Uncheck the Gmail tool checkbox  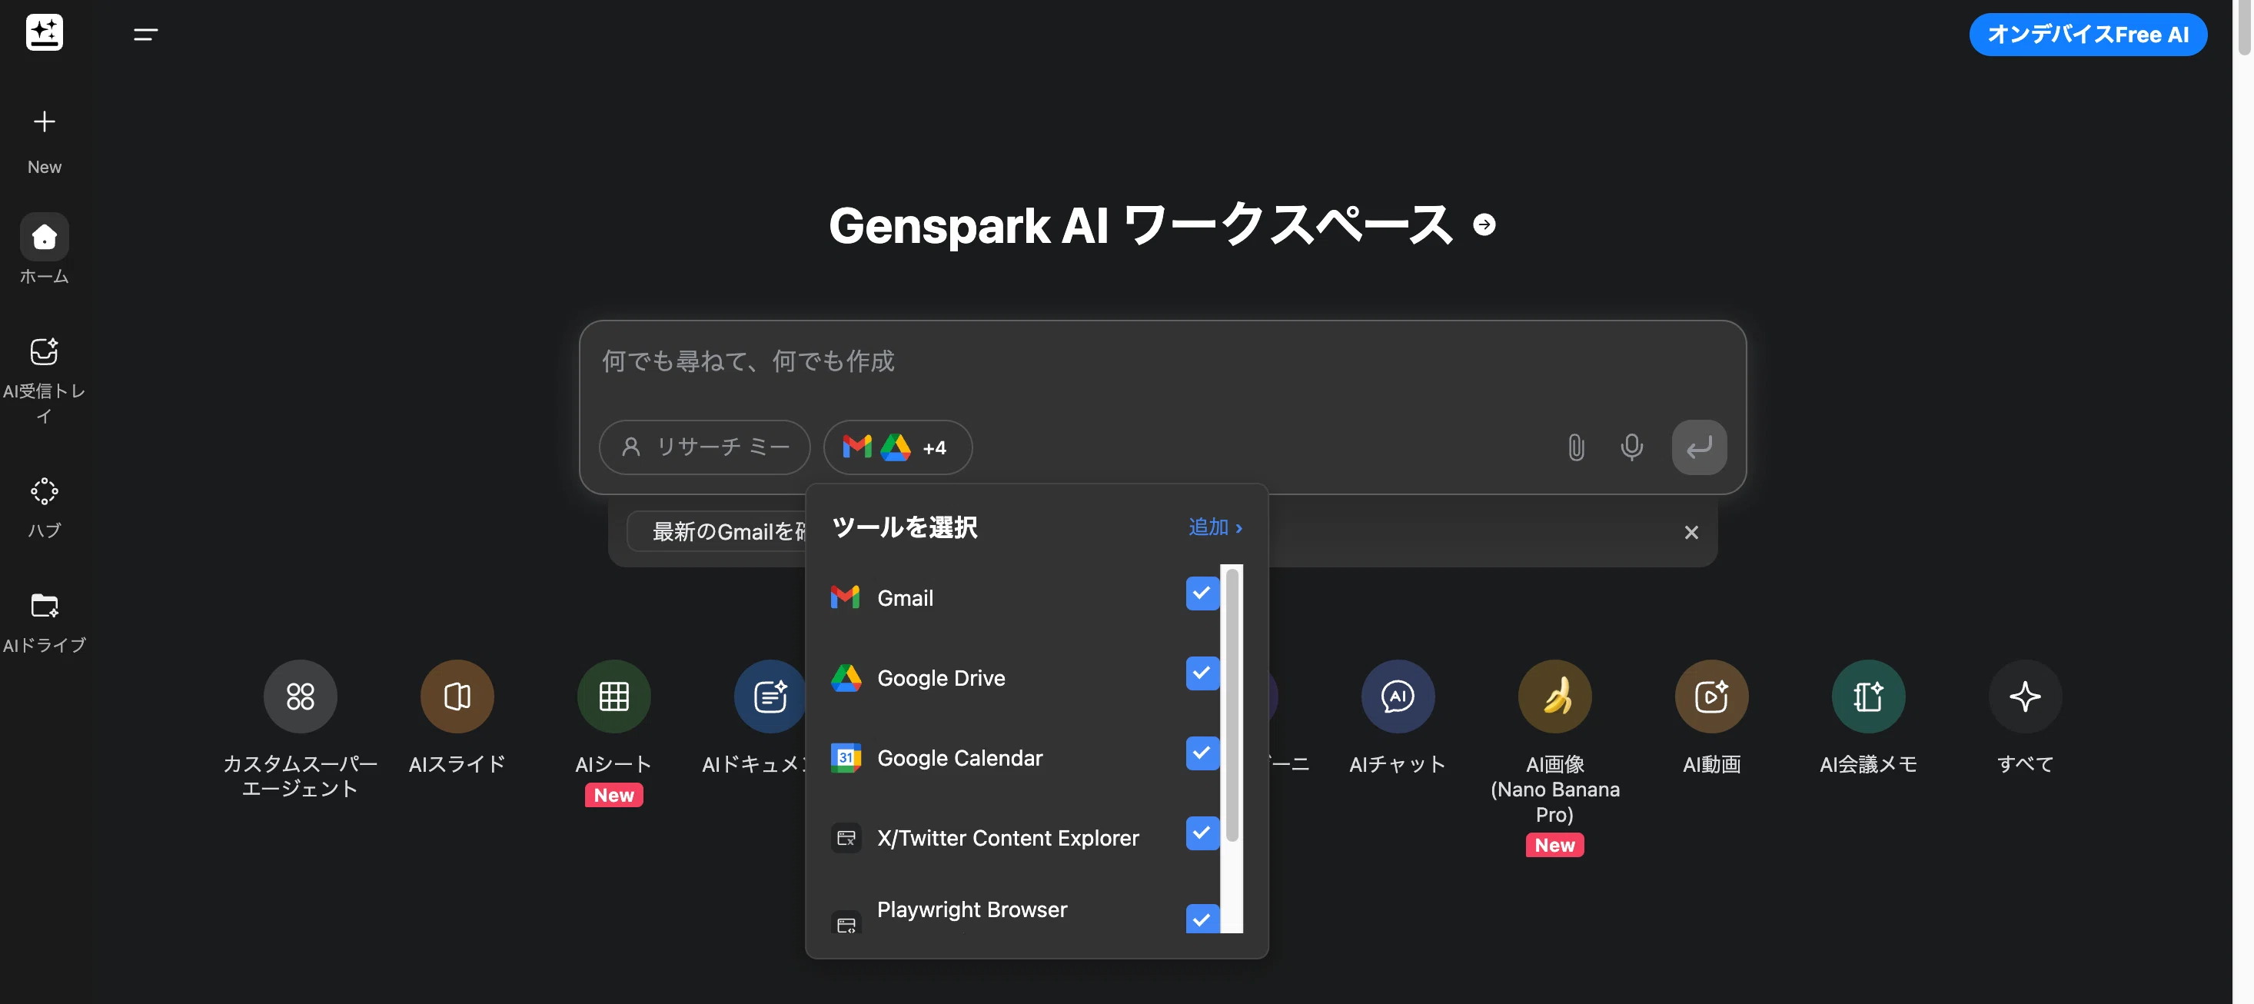point(1202,593)
